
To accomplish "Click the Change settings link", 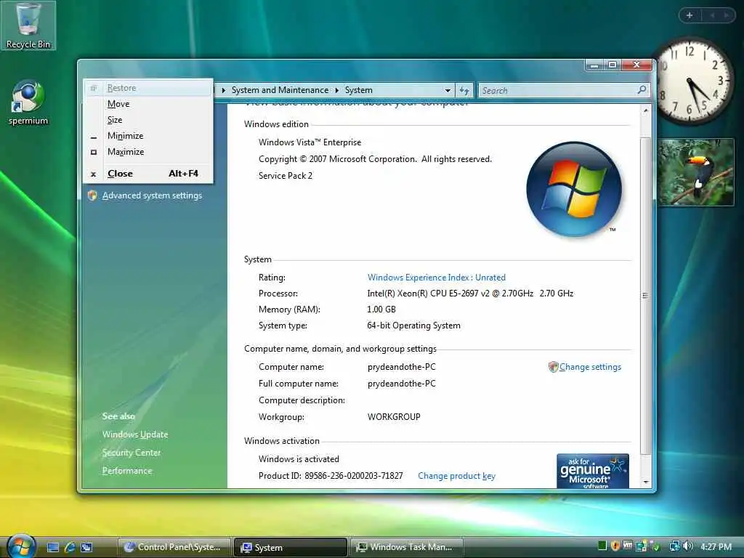I will (590, 367).
